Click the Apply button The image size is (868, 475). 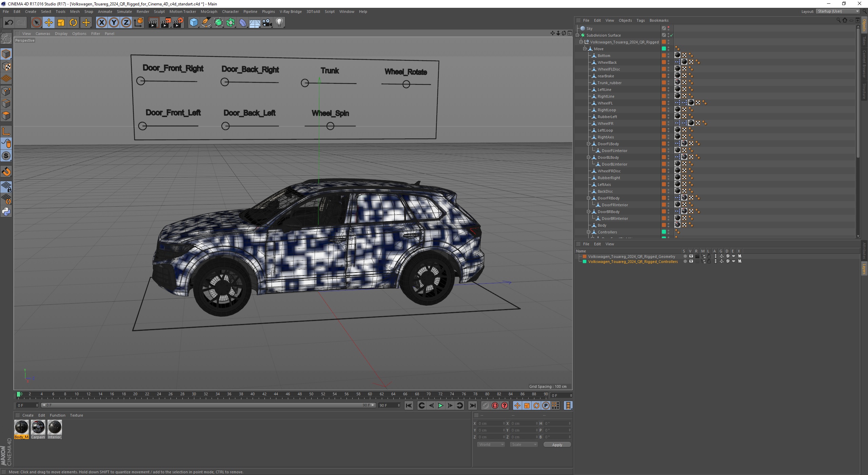click(x=557, y=444)
